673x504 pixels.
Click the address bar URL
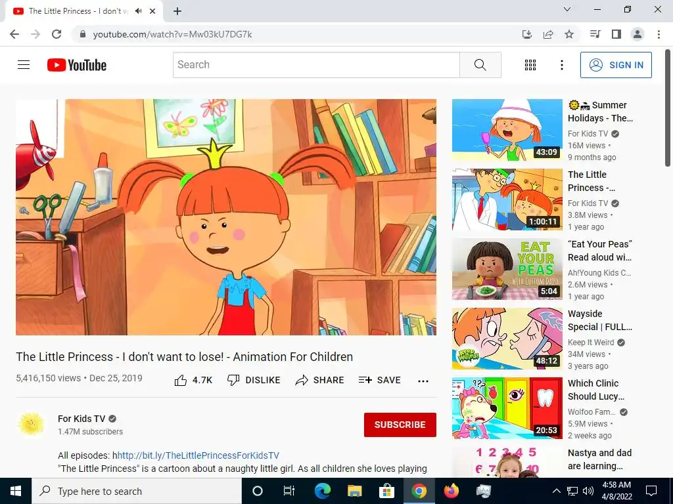pos(173,34)
